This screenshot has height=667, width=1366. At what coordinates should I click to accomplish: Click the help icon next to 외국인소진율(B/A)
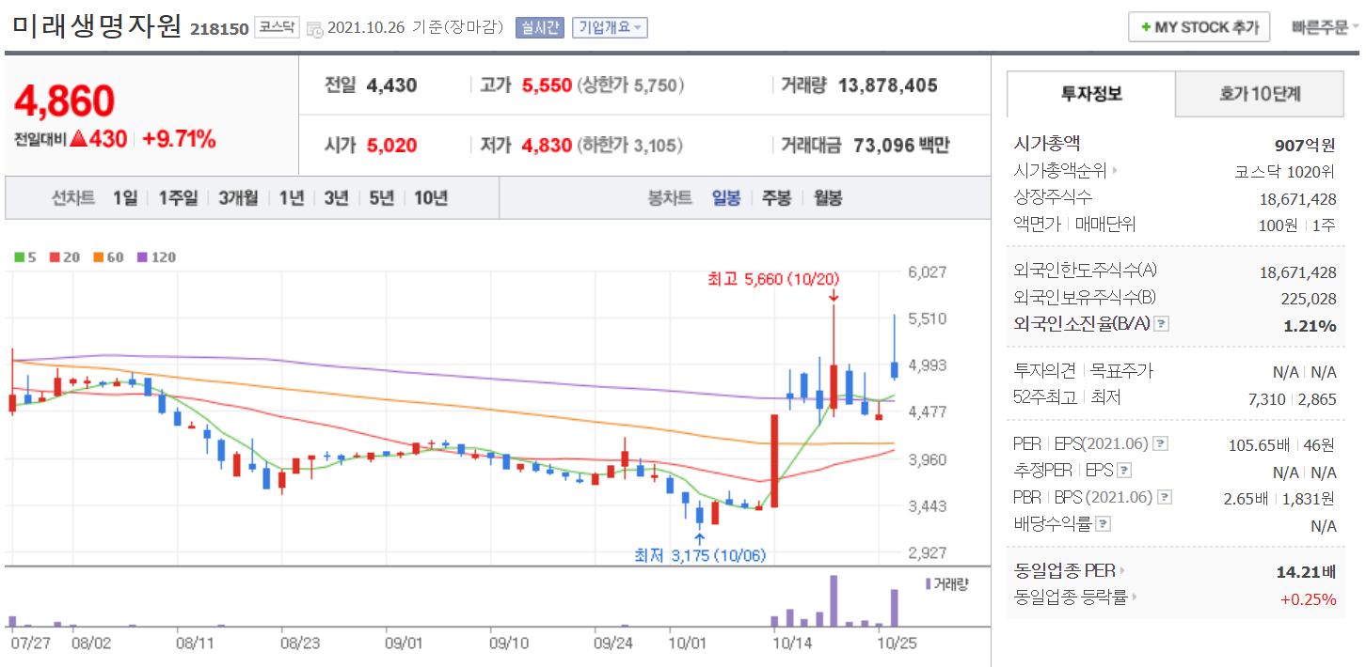(1162, 324)
